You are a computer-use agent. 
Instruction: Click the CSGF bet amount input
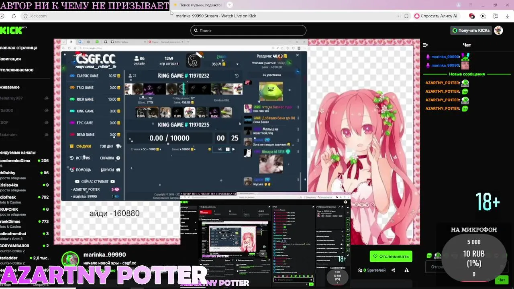click(220, 149)
